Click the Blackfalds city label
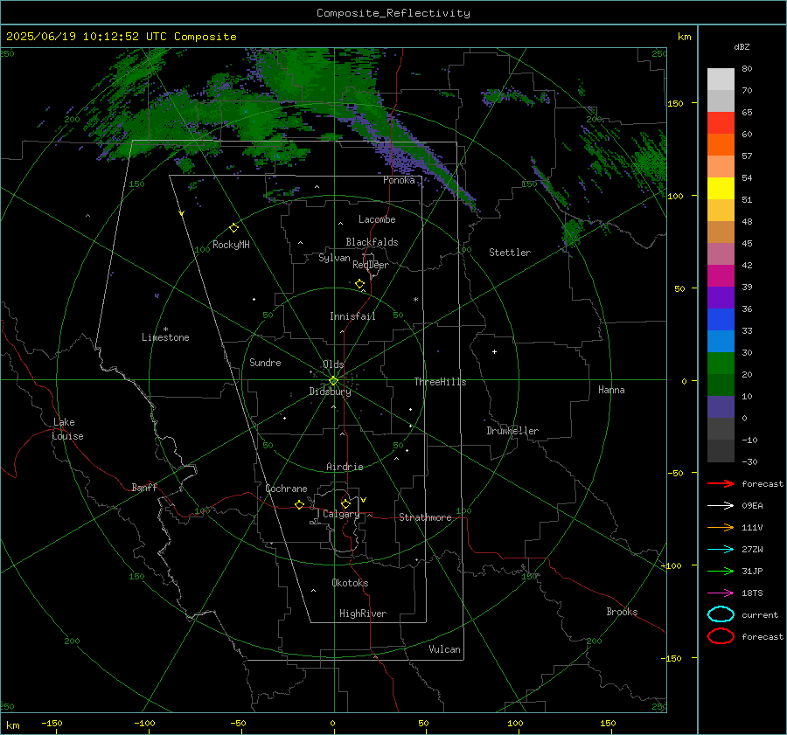 pos(372,242)
